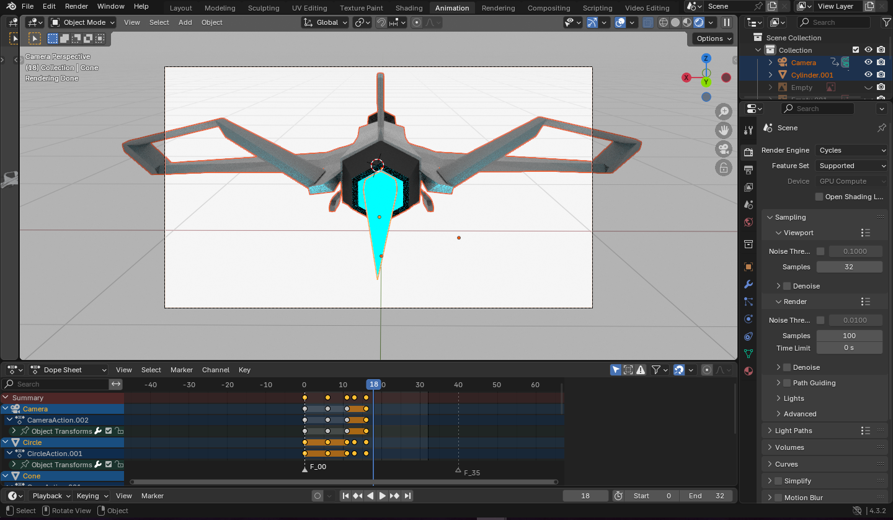Enable the Simplify checkbox
This screenshot has width=893, height=520.
(778, 481)
